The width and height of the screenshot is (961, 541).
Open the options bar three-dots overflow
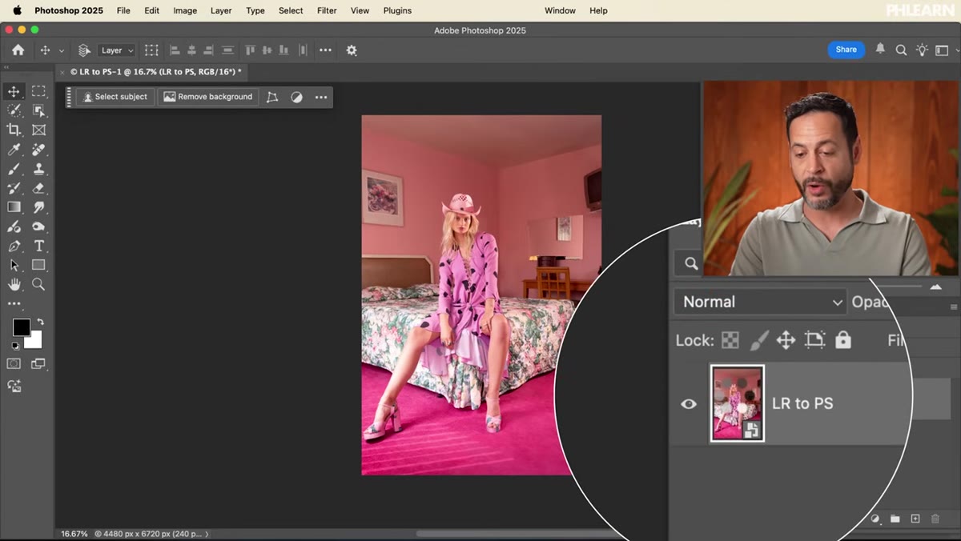[x=325, y=50]
